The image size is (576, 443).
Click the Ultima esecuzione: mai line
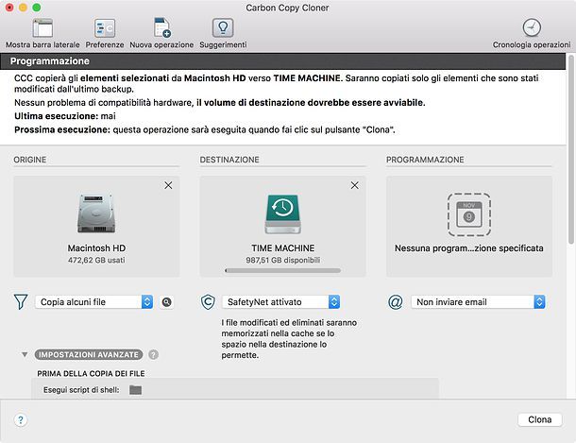click(x=65, y=116)
